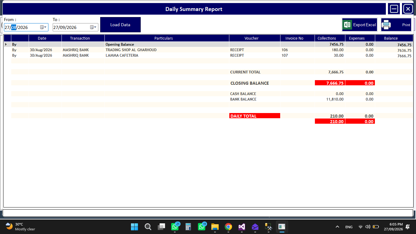
Task: Click the 180.00 collections value
Action: 330,50
